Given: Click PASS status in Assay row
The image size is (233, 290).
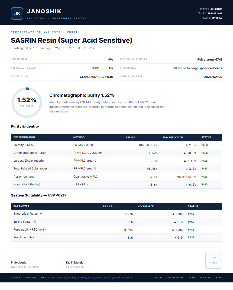Looking at the screenshot, I should coord(205,177).
